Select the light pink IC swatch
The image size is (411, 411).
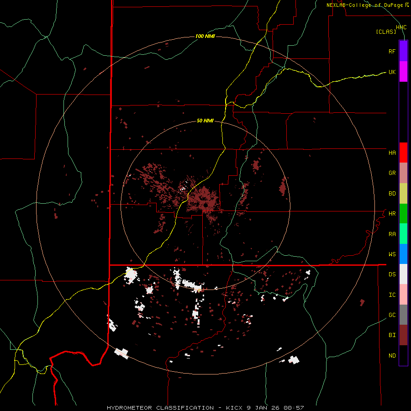pos(403,295)
